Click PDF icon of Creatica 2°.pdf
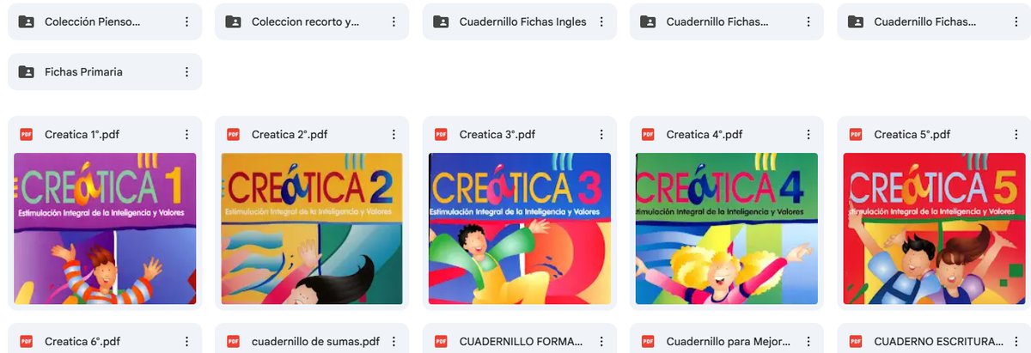 coord(233,134)
